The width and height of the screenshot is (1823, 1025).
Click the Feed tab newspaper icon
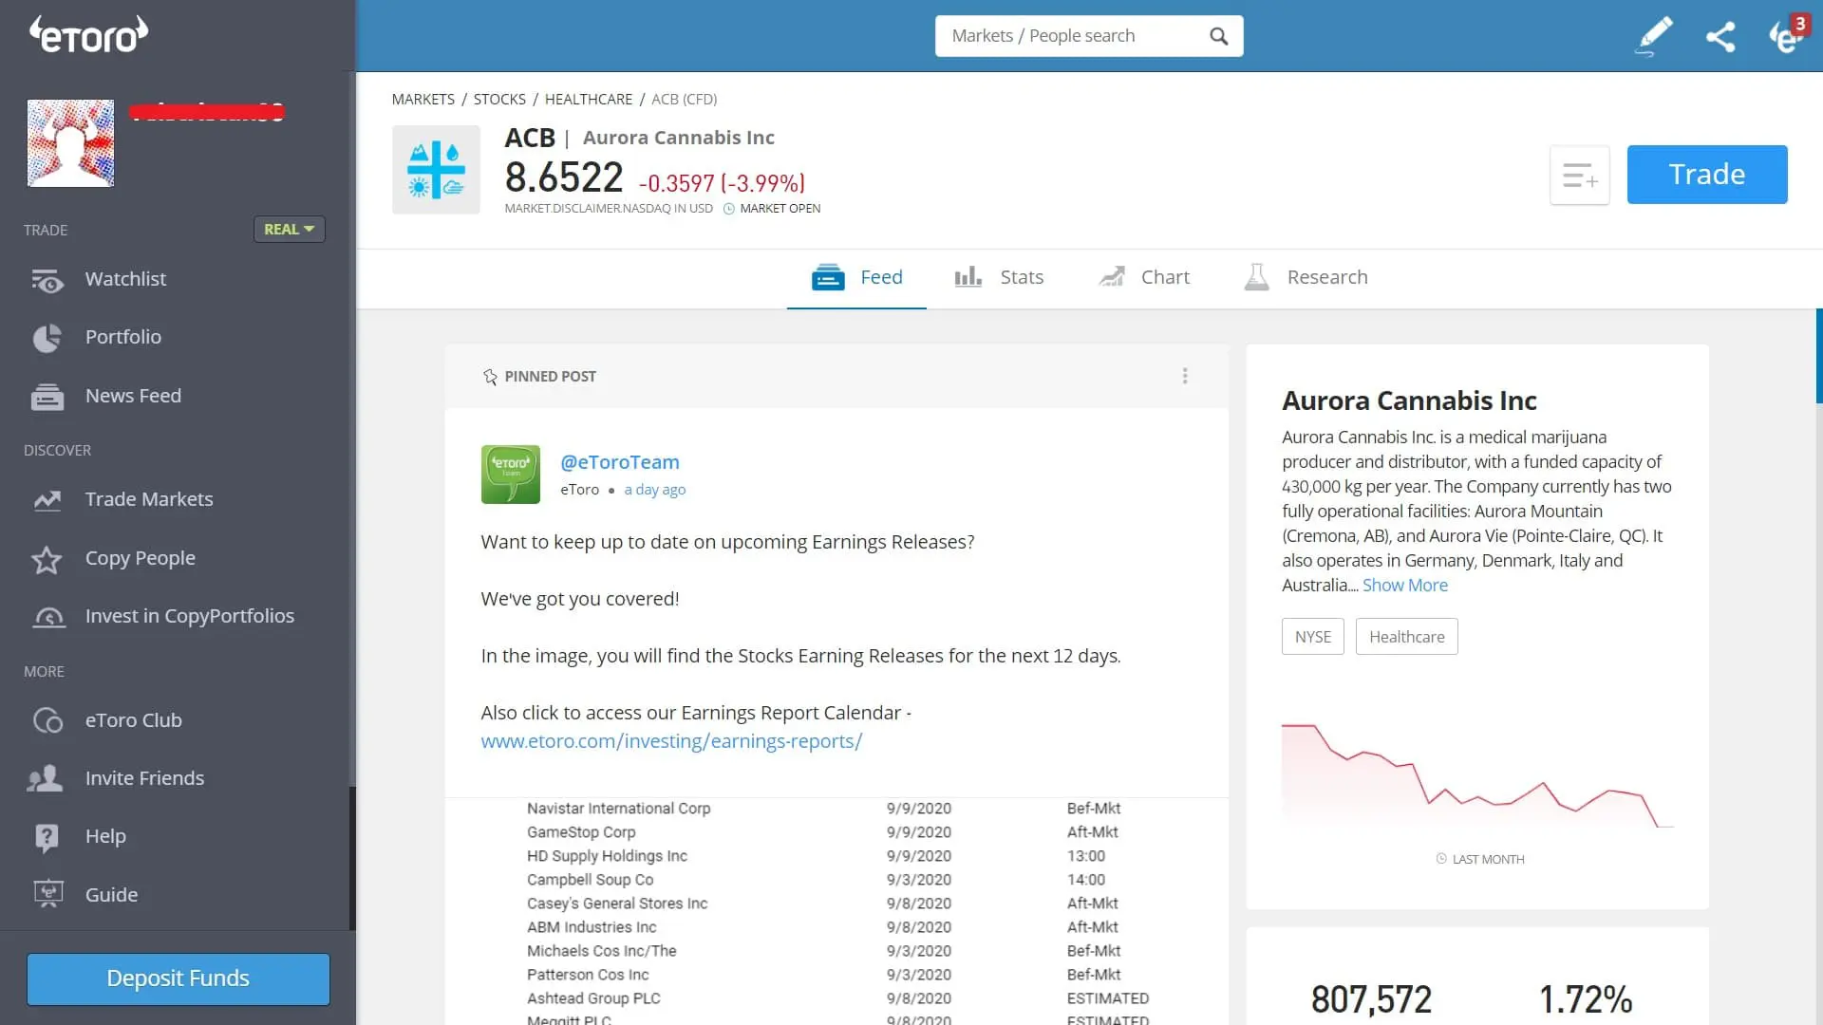pos(828,277)
